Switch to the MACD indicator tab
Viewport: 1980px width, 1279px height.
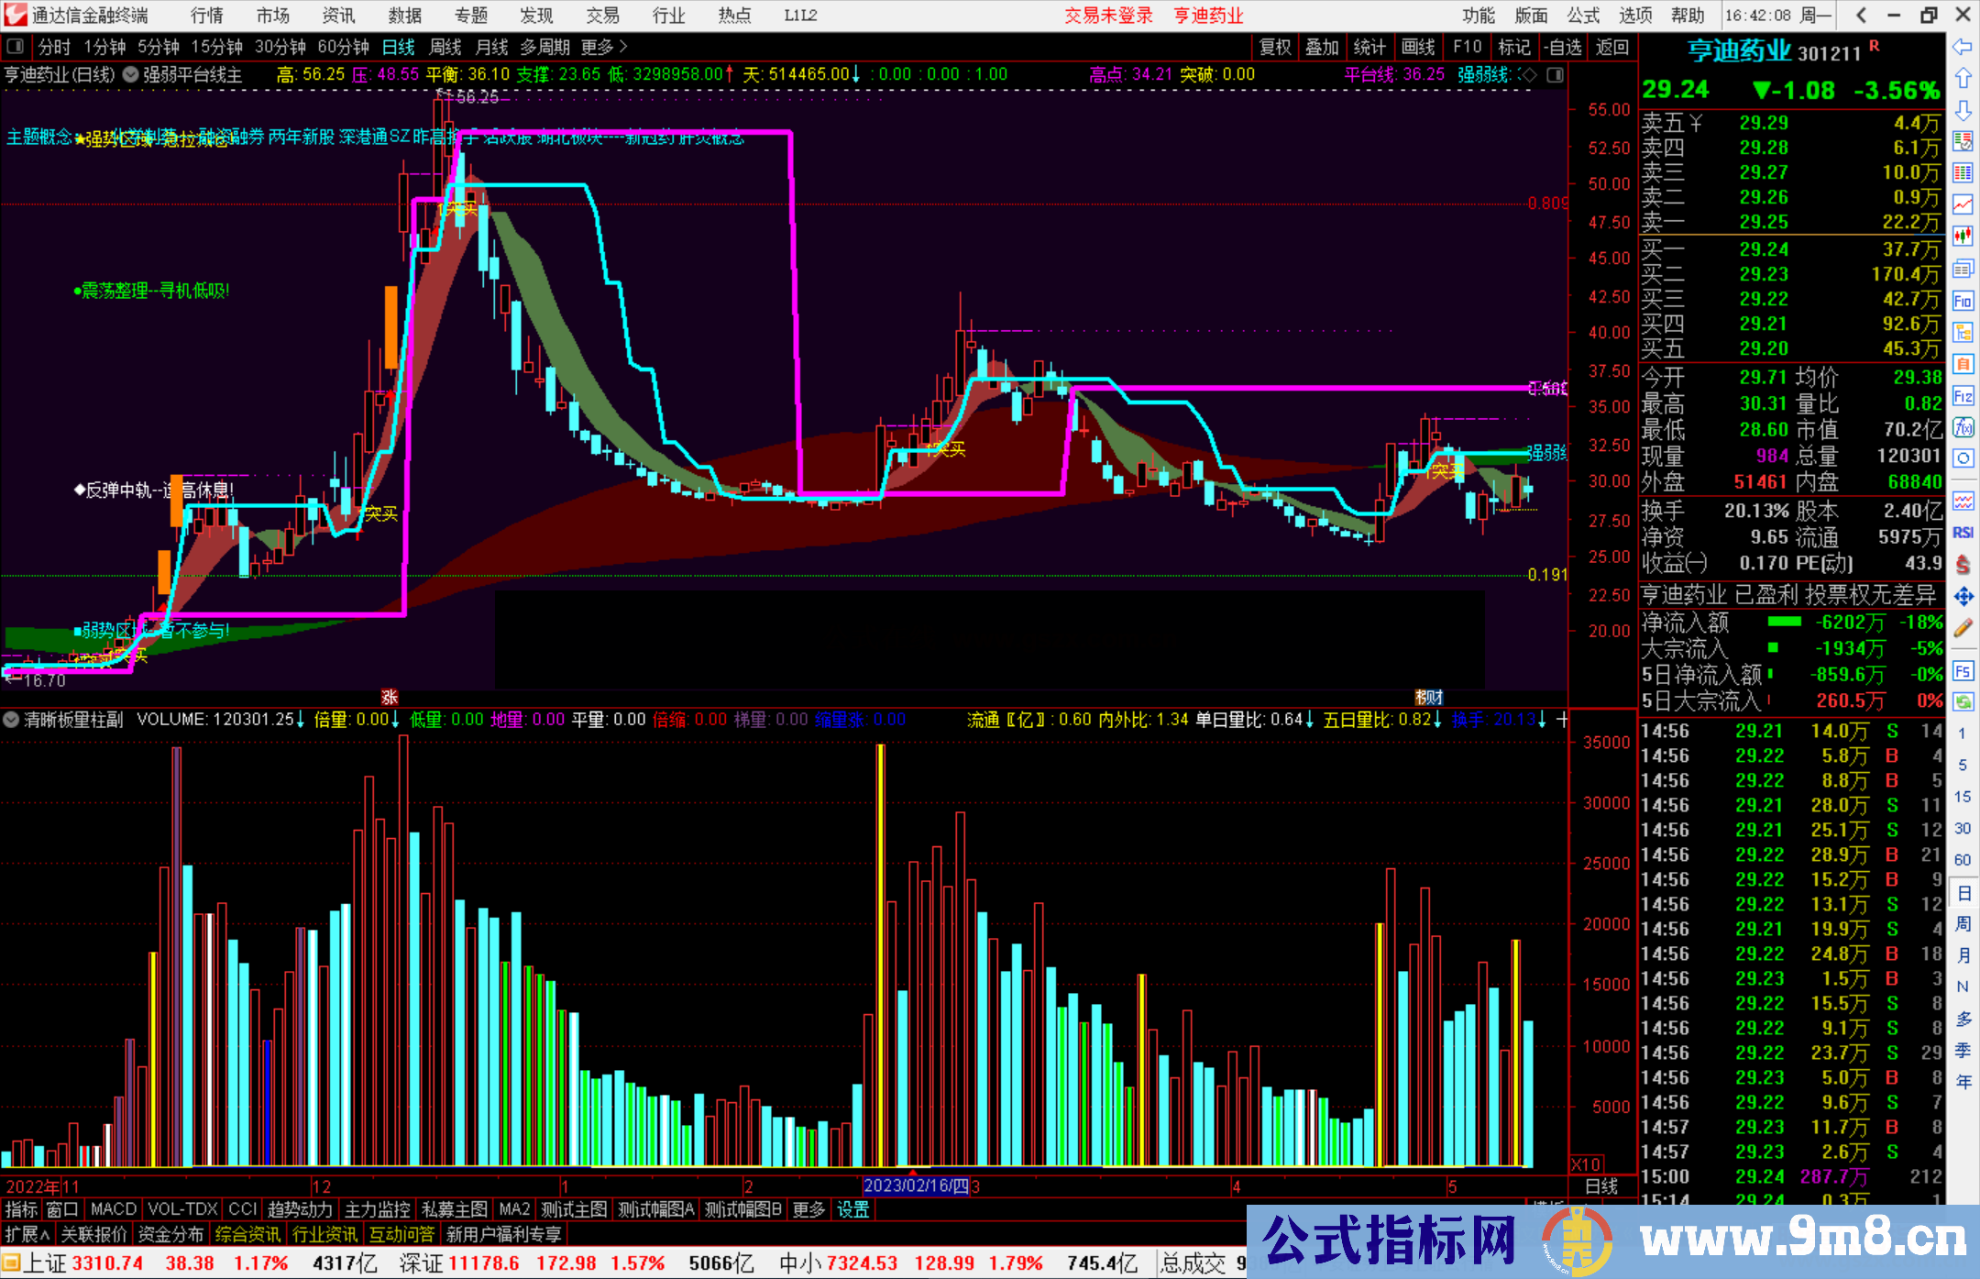click(114, 1209)
